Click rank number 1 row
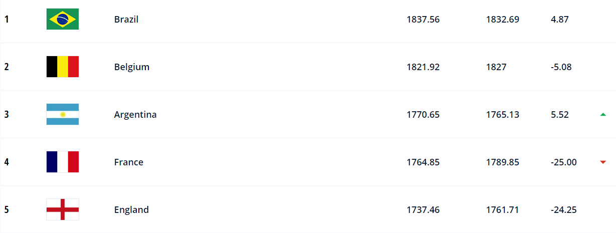 coord(308,20)
